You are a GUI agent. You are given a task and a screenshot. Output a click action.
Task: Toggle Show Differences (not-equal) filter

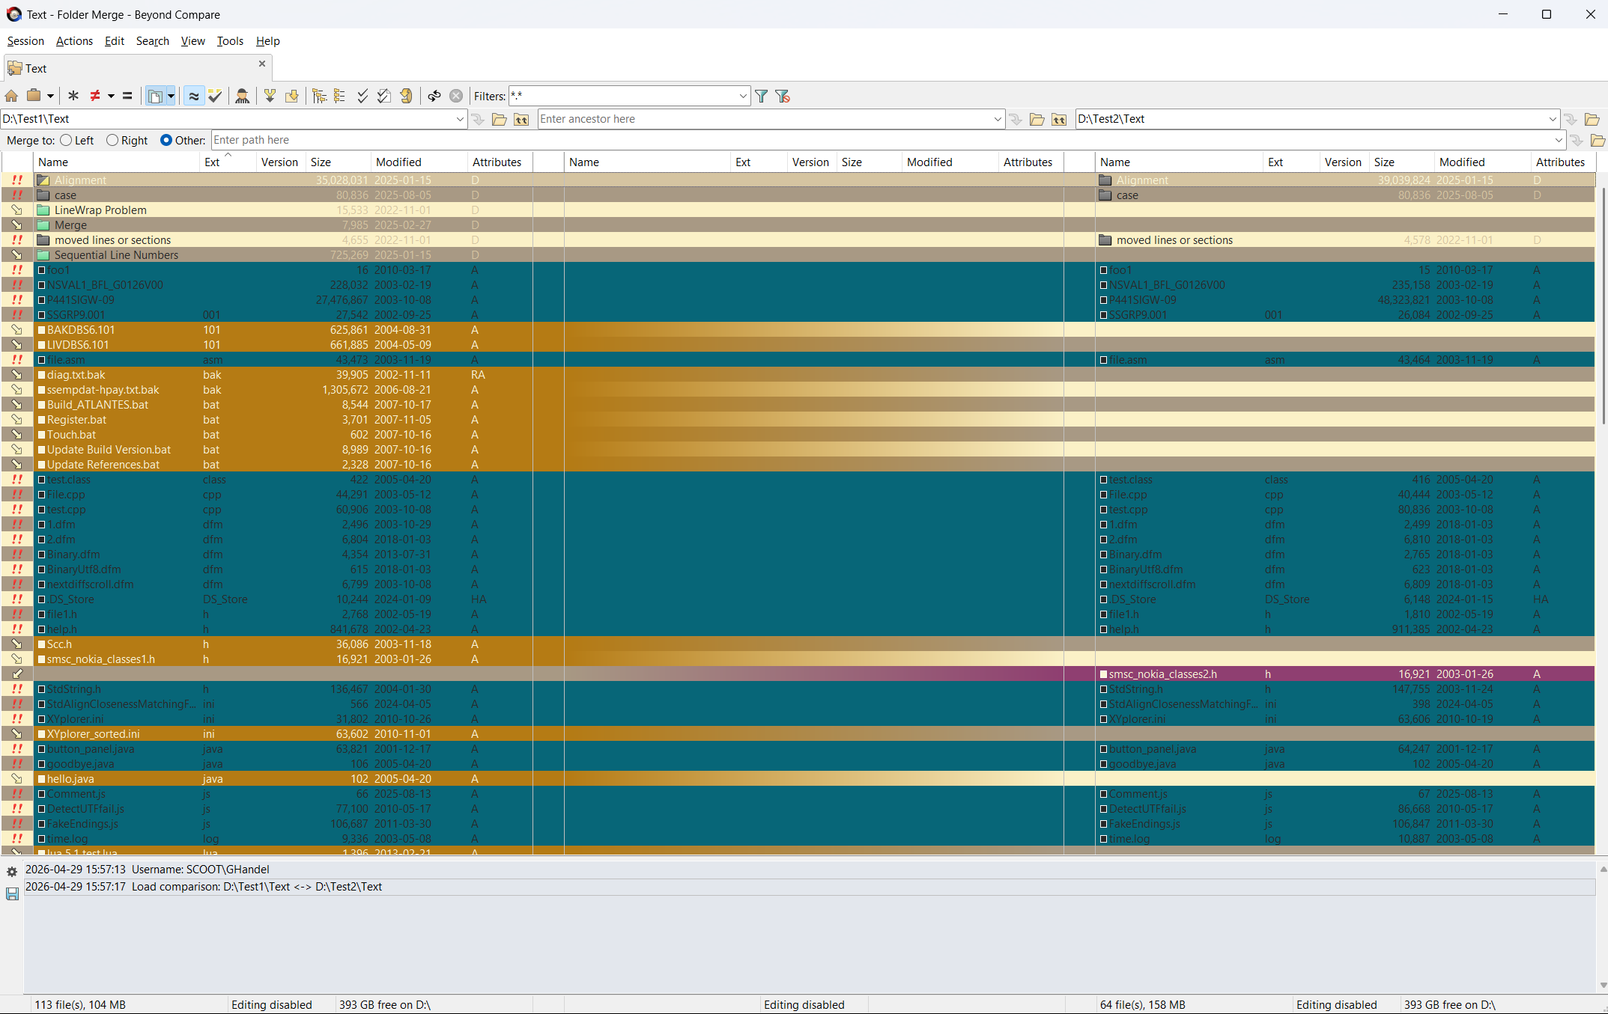click(x=95, y=96)
